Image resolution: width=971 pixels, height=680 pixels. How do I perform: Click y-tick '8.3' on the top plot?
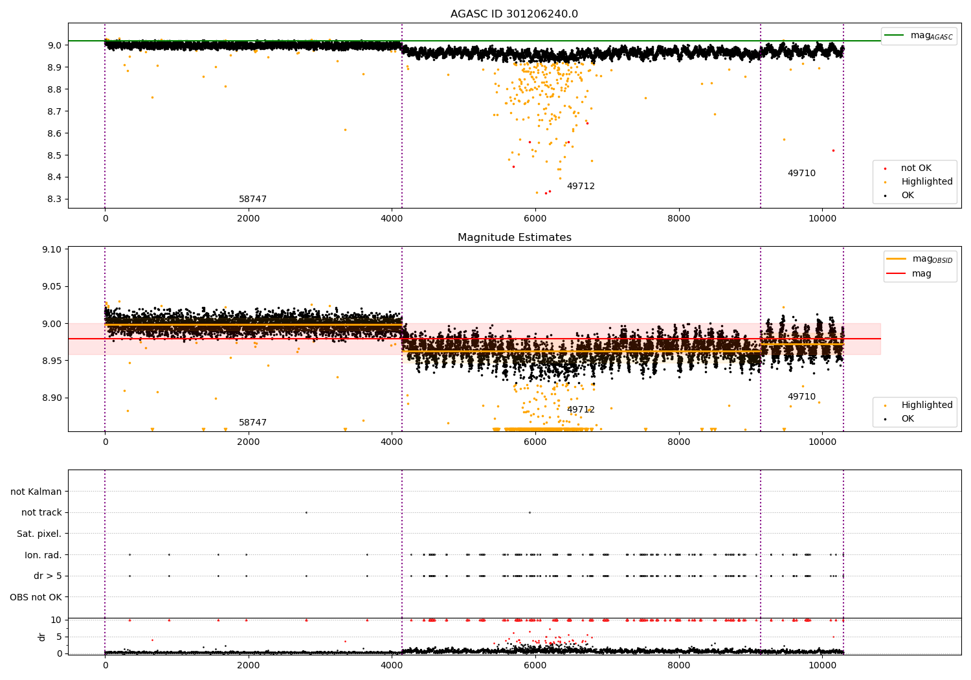click(x=55, y=199)
